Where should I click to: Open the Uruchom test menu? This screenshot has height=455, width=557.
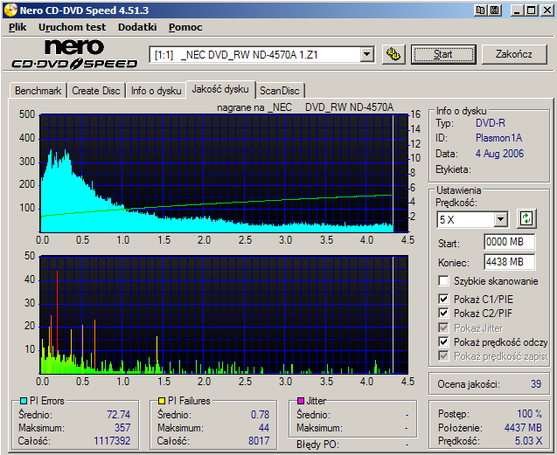pyautogui.click(x=72, y=27)
